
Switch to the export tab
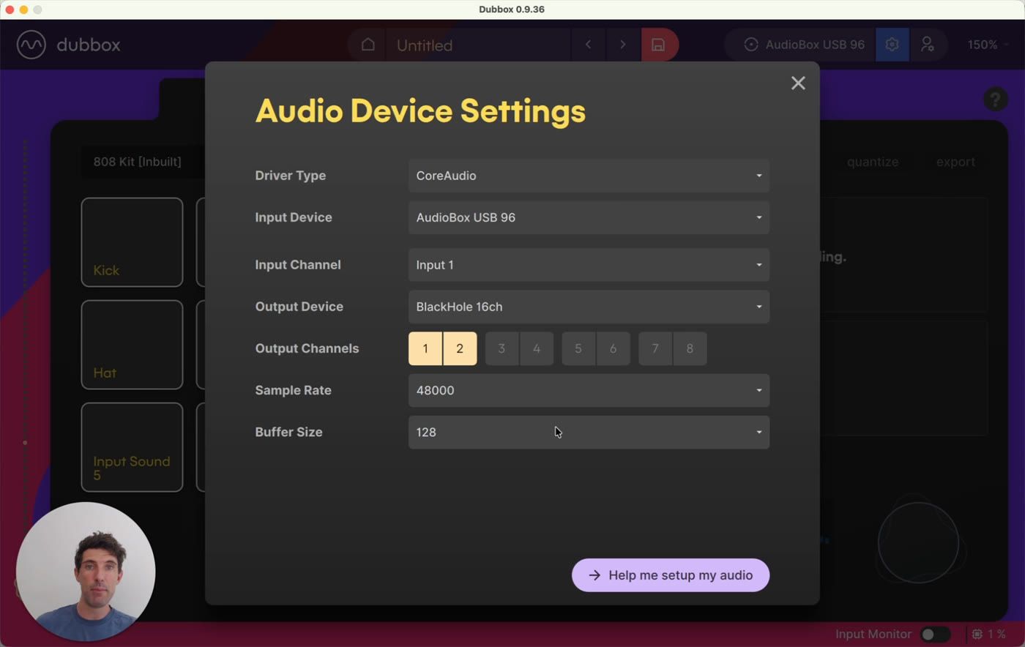(x=955, y=162)
